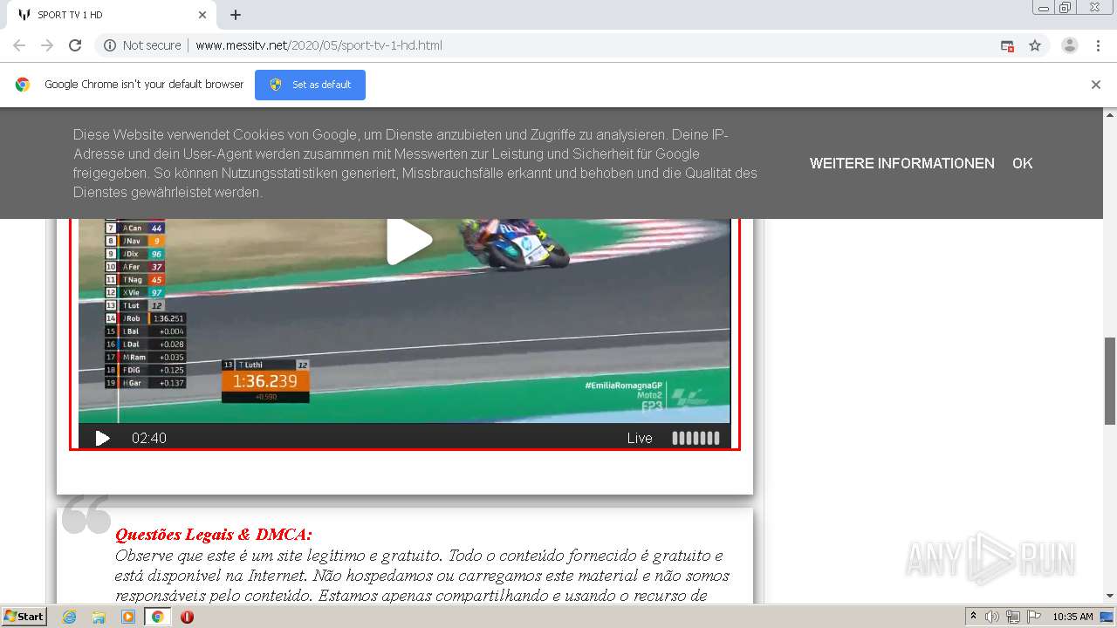1117x628 pixels.
Task: Open the popup blocked icon in address bar
Action: tap(1007, 45)
